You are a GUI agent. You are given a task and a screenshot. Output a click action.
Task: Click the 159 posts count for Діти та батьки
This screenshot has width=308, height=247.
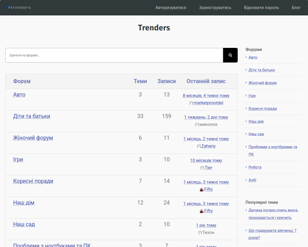click(x=166, y=116)
